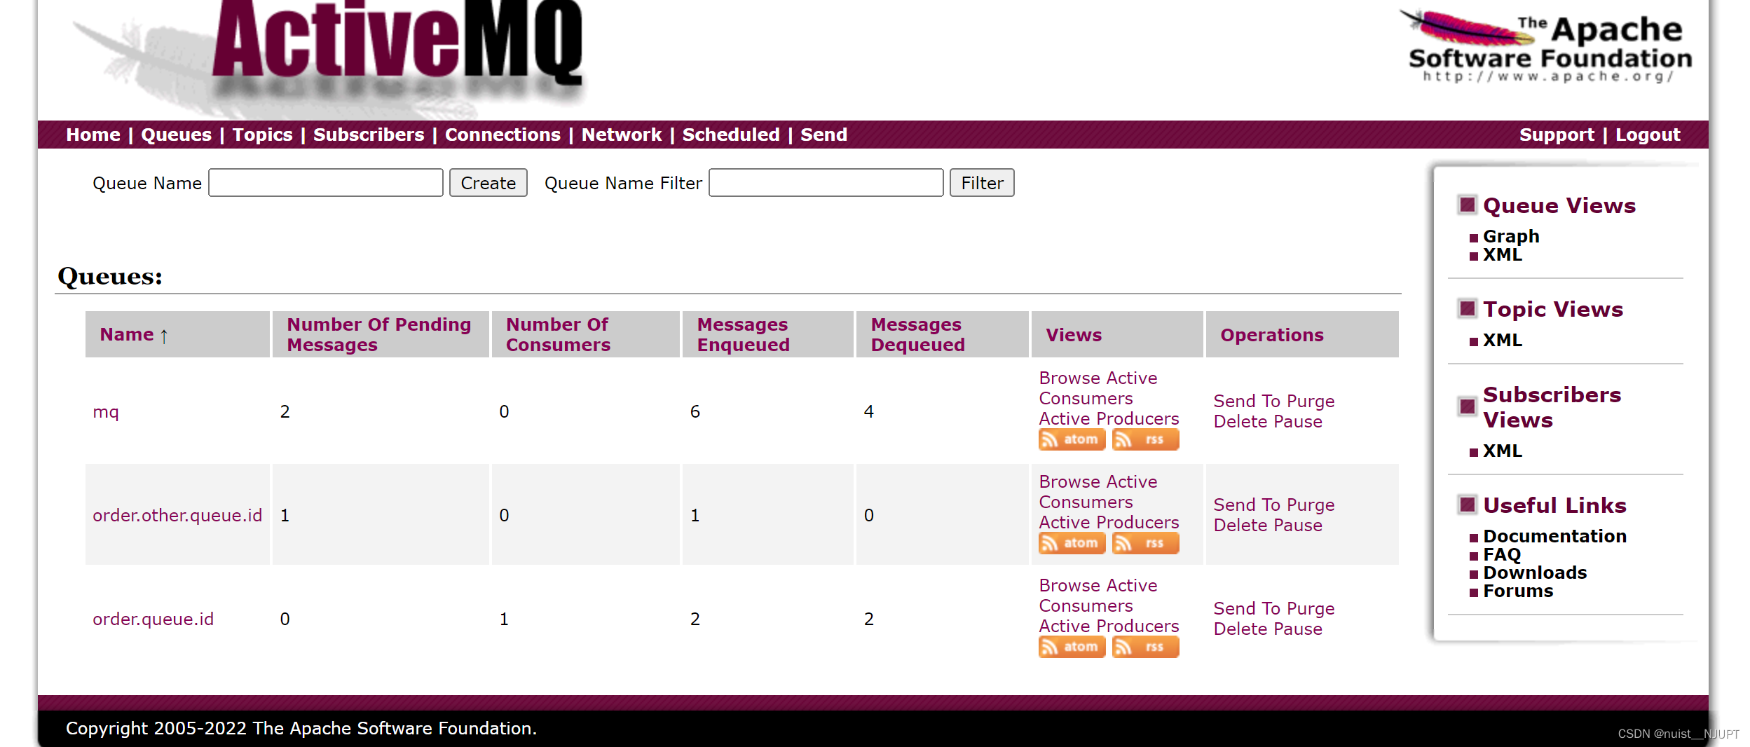Go to the Home menu item

click(x=93, y=135)
